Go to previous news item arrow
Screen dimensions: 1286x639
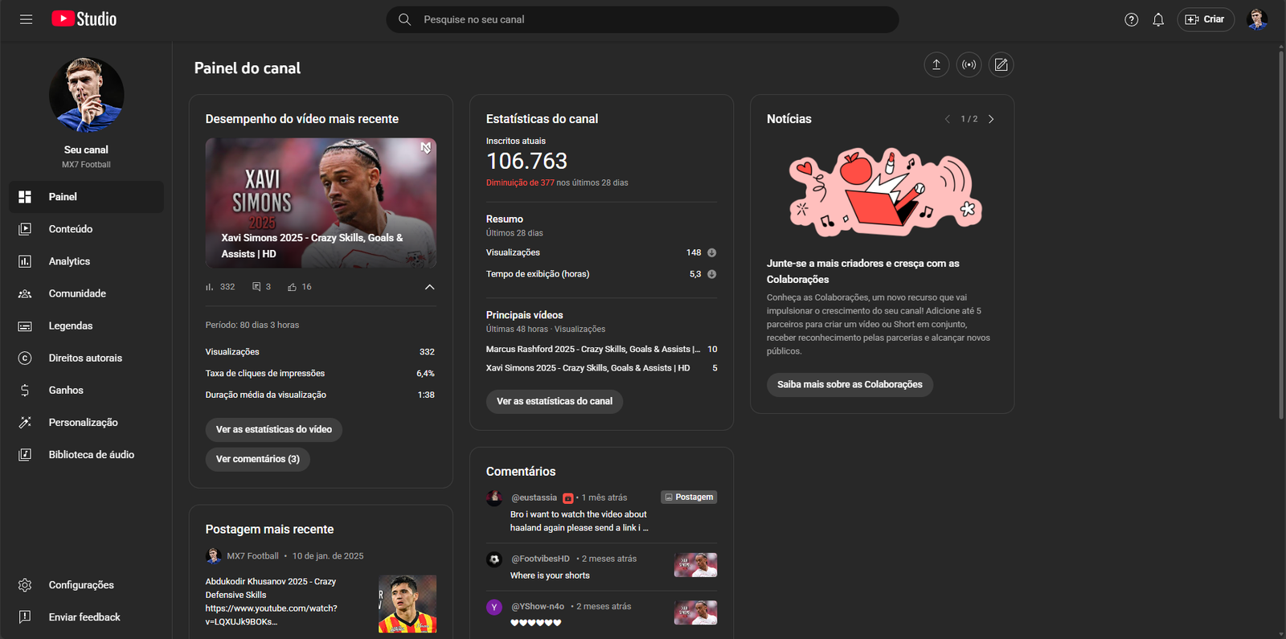(x=947, y=119)
